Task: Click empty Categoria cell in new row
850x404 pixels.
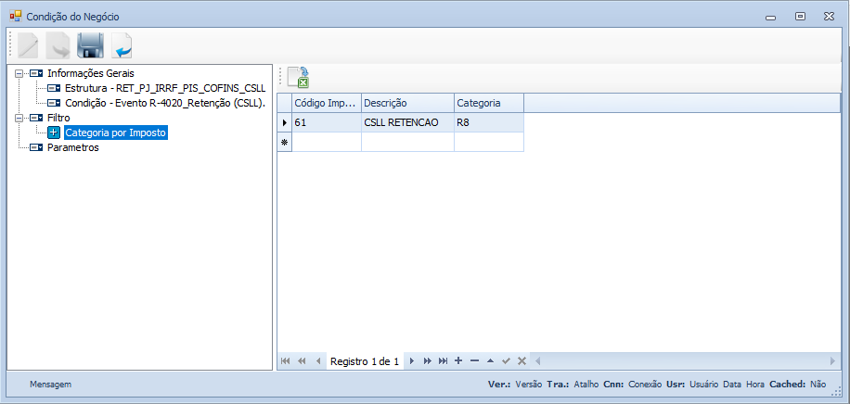Action: coord(489,142)
